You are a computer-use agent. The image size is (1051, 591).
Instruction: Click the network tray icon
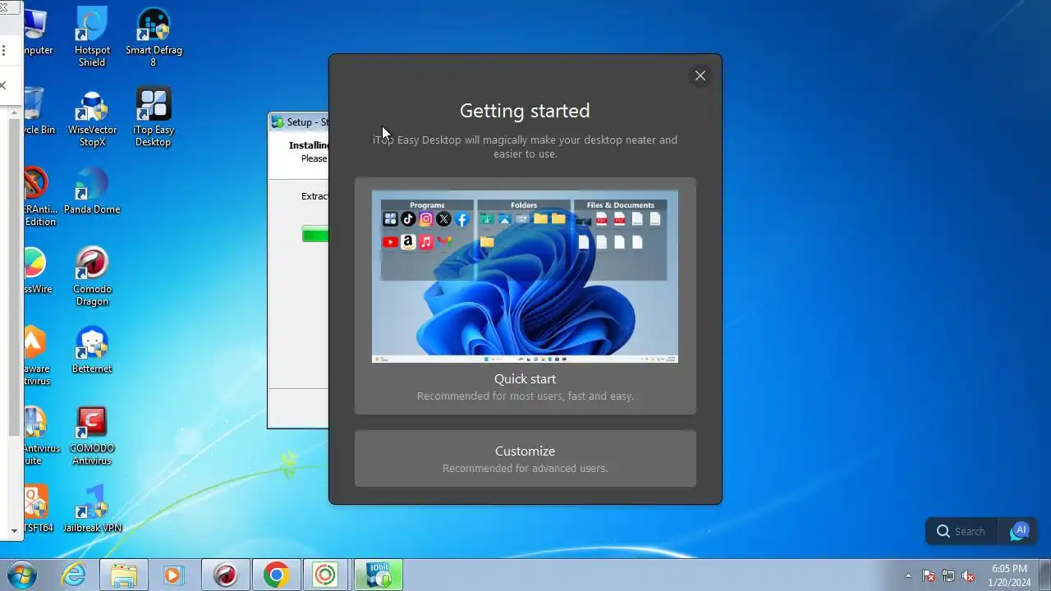click(x=948, y=575)
